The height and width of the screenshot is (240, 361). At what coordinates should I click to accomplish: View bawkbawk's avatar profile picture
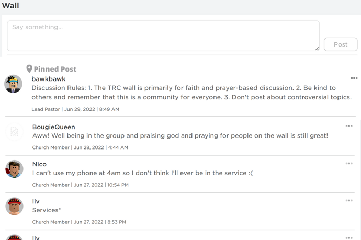coord(14,84)
